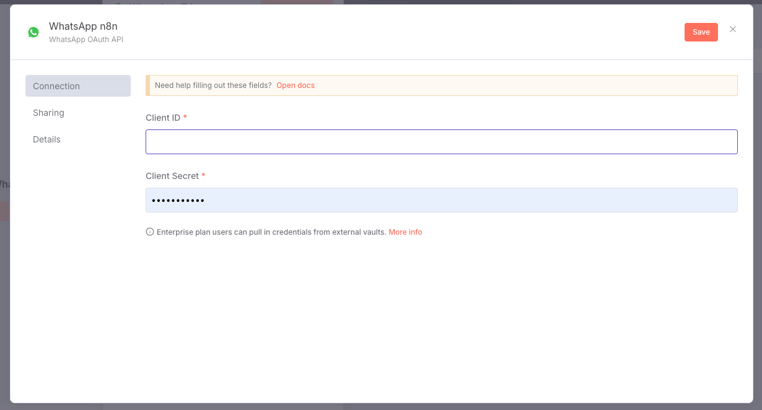Image resolution: width=762 pixels, height=410 pixels.
Task: Click the WhatsApp OAuth API subtitle
Action: 86,40
